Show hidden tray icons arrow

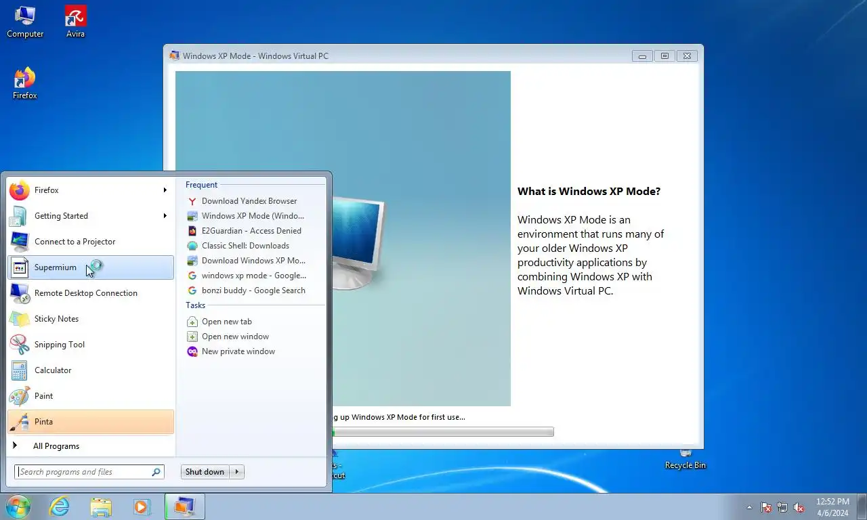749,507
